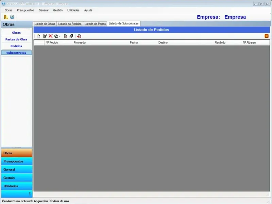Click Partes de Obra sidebar link

point(16,39)
